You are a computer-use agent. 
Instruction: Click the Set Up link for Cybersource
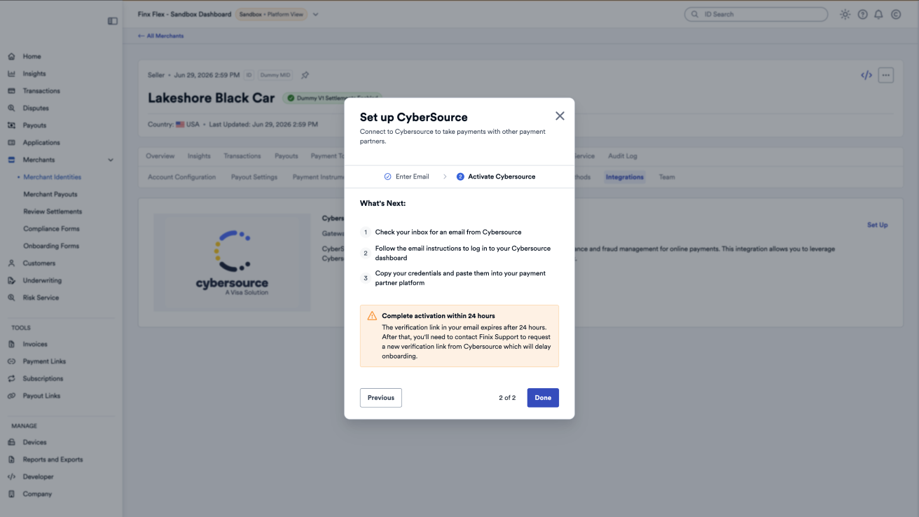[878, 225]
